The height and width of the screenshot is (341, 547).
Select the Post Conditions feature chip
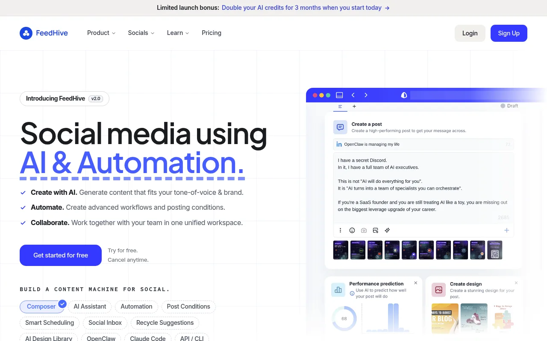[188, 306]
